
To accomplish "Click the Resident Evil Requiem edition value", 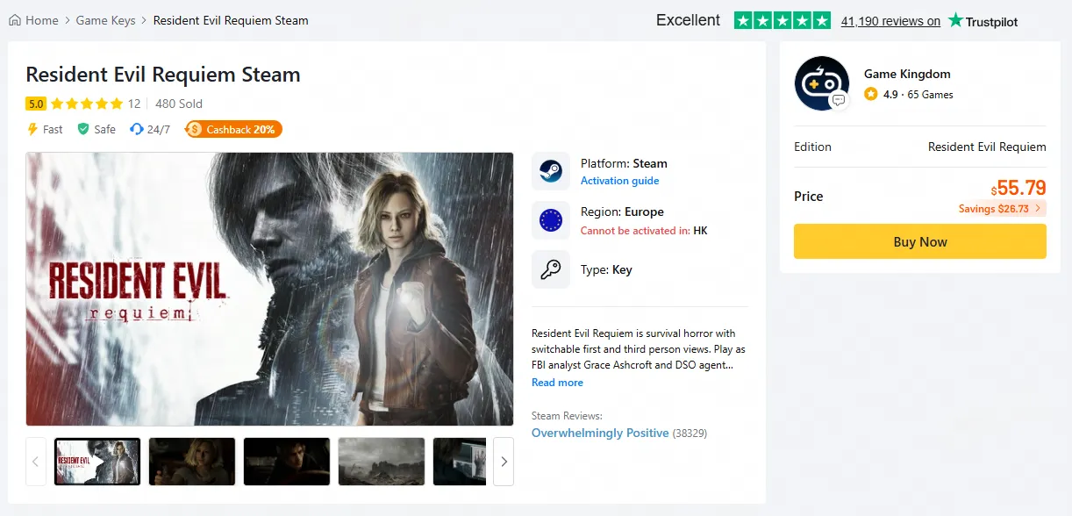I will [x=987, y=147].
